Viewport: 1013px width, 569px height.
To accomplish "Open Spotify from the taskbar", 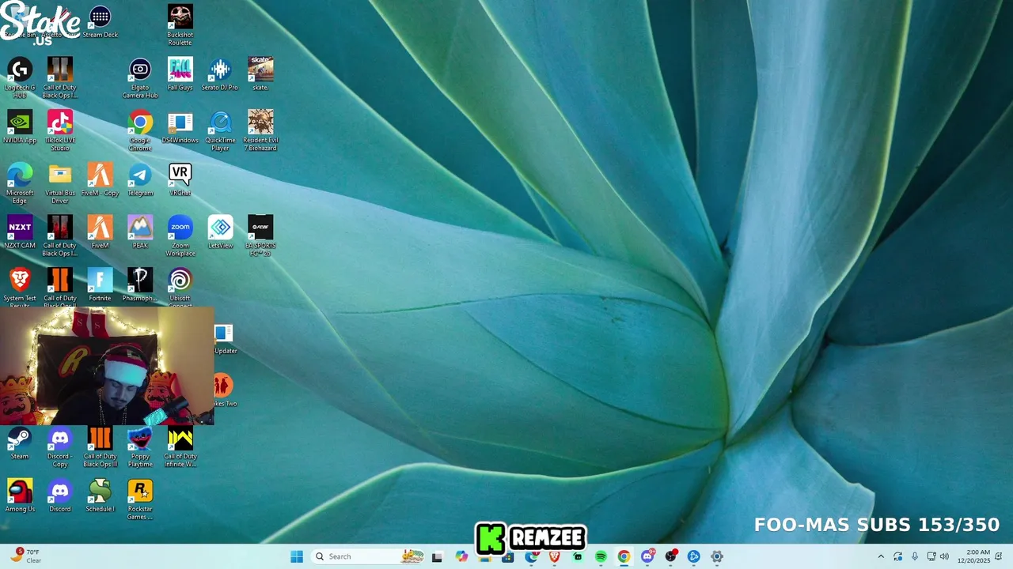I will point(601,556).
